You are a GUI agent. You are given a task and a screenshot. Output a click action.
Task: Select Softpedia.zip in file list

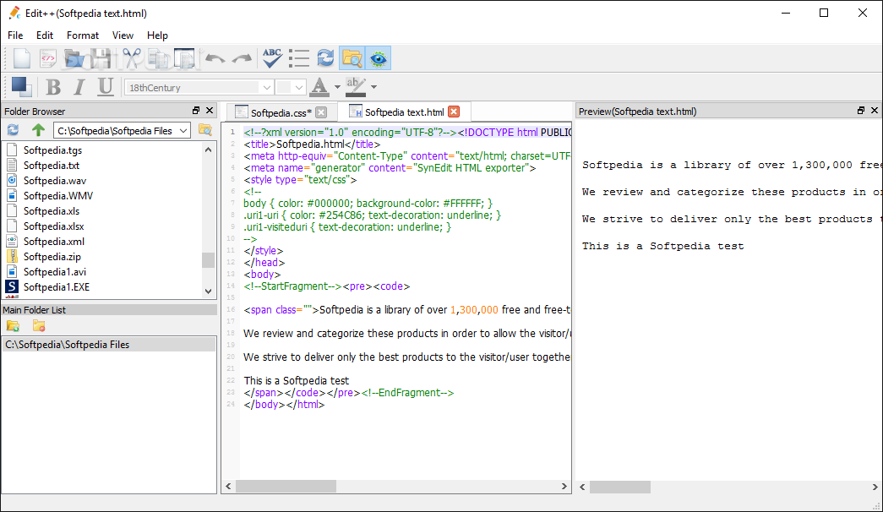[52, 256]
